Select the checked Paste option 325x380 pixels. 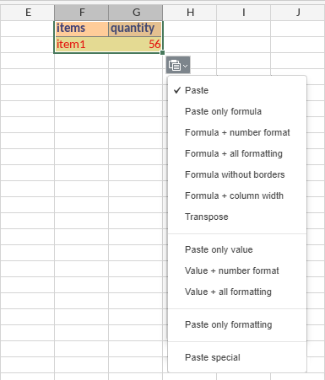click(x=237, y=90)
